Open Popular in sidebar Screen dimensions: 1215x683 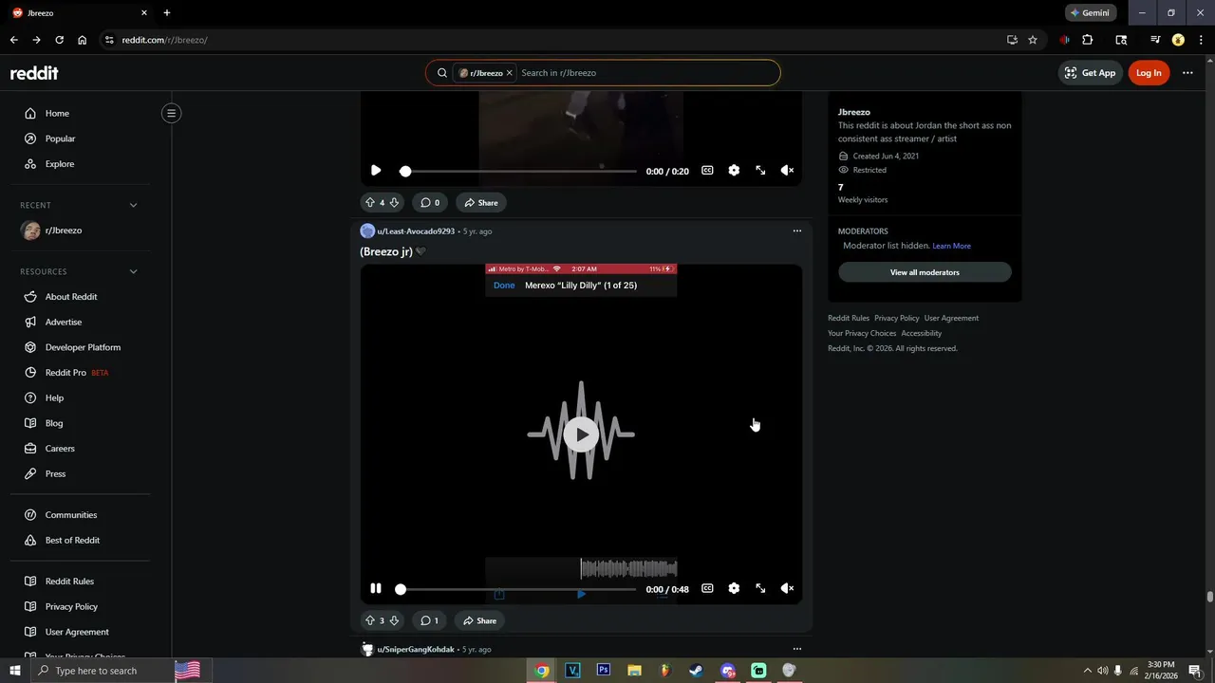click(x=60, y=138)
